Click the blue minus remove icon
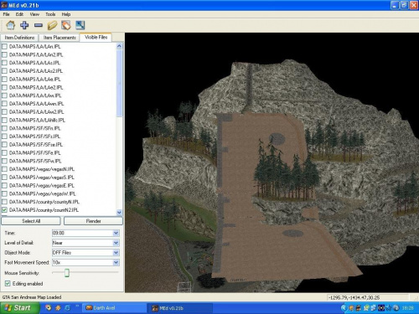Viewport: 419px width, 314px height. [x=39, y=25]
